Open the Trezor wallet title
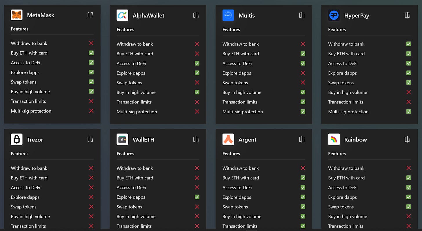 35,140
